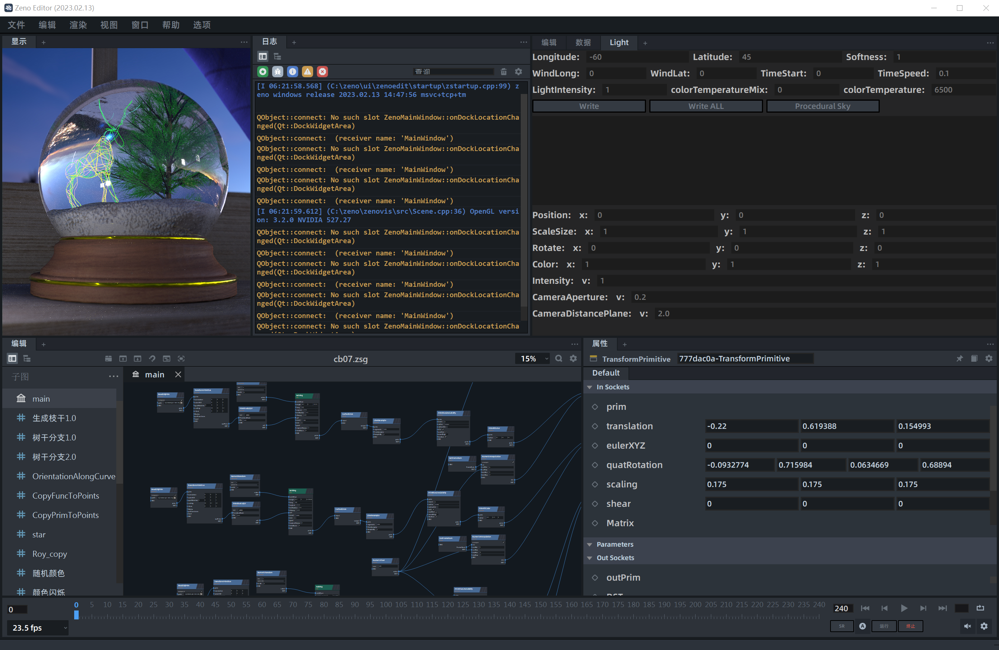The height and width of the screenshot is (650, 999).
Task: Jump to first frame
Action: tap(865, 608)
